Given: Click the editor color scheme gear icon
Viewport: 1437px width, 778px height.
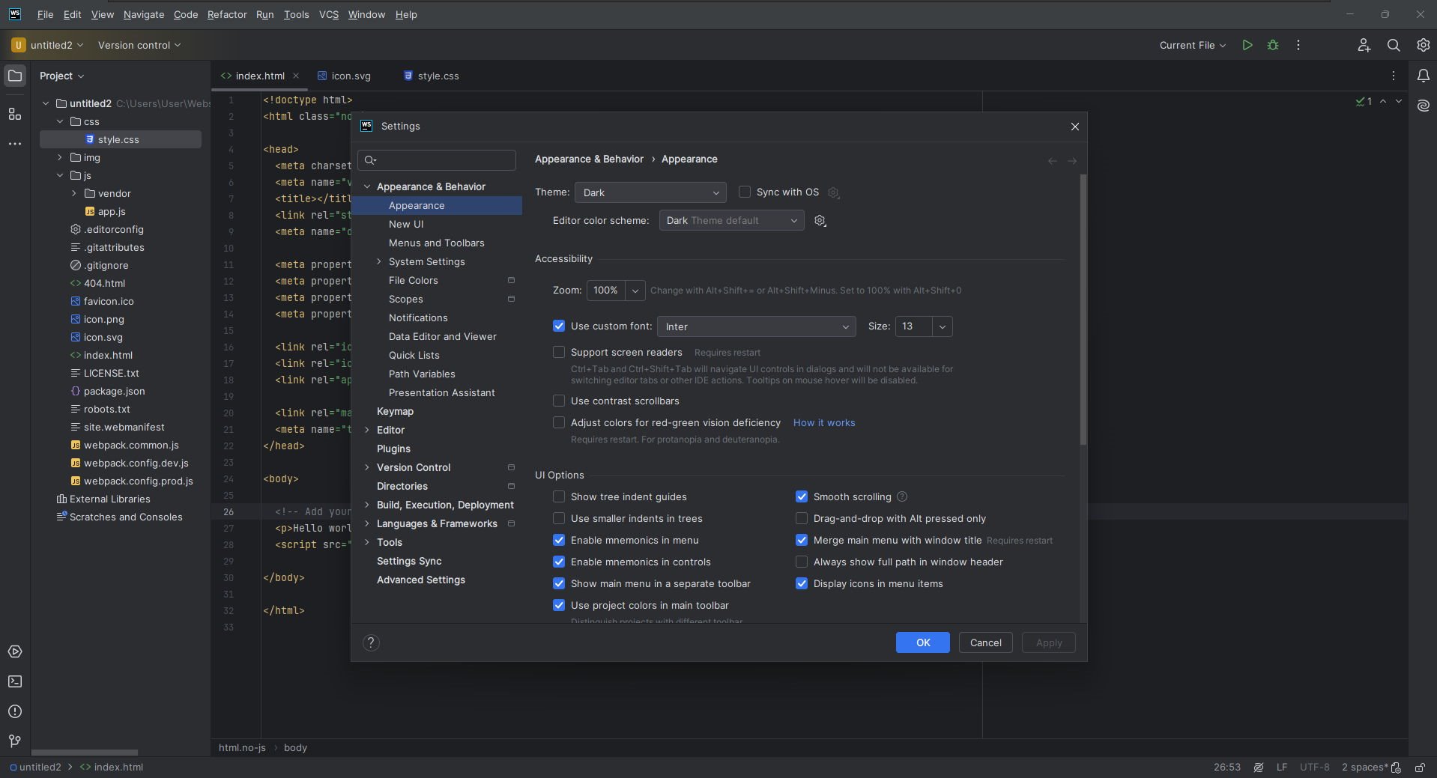Looking at the screenshot, I should (x=820, y=221).
